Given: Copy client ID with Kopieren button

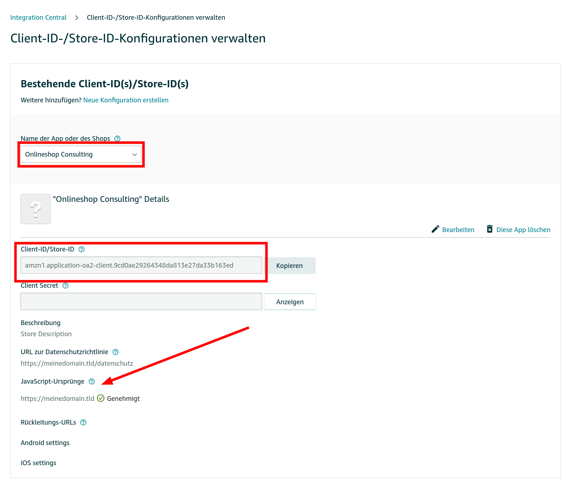Looking at the screenshot, I should pos(289,266).
